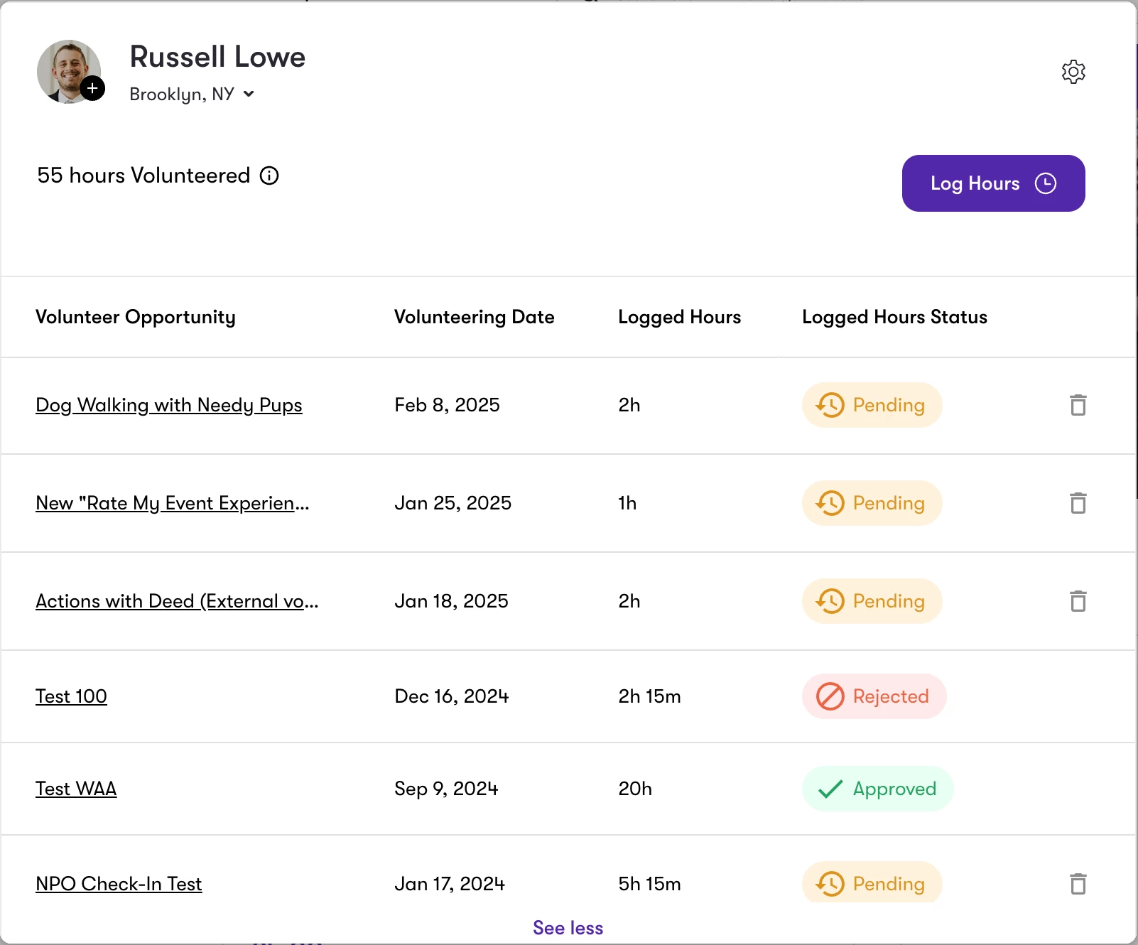Viewport: 1138px width, 945px height.
Task: Trash the NPO Check-In Test hours entry
Action: [x=1078, y=884]
